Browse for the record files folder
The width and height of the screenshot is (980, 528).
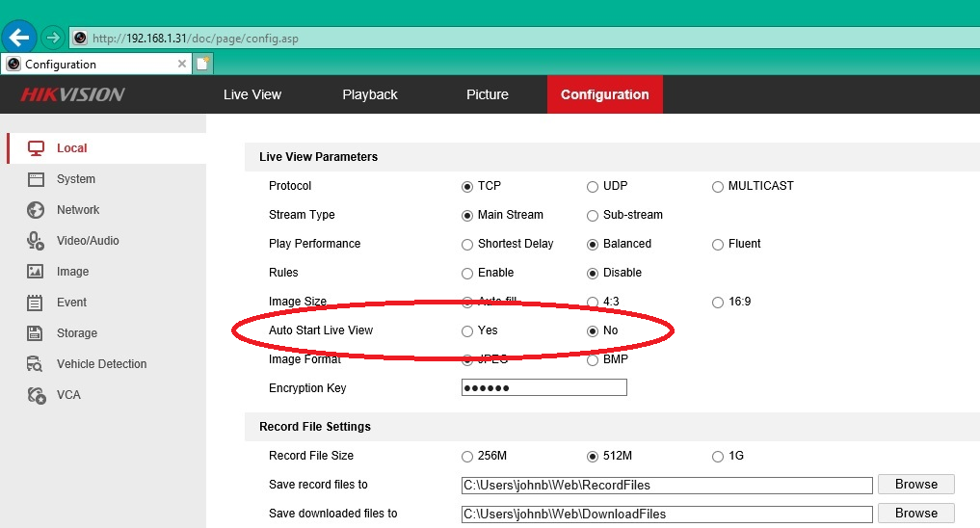point(915,485)
